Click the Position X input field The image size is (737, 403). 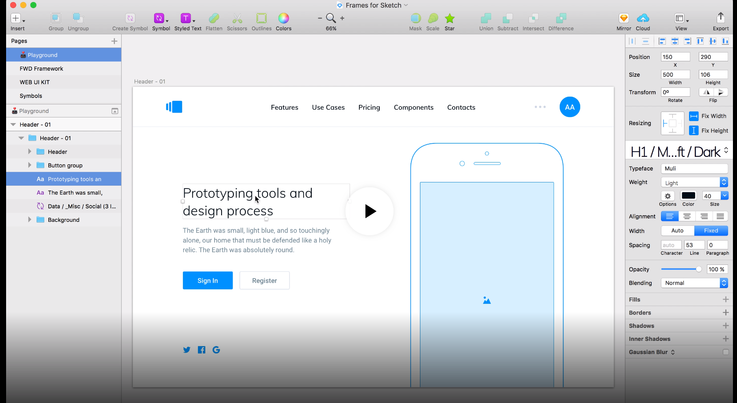[675, 57]
